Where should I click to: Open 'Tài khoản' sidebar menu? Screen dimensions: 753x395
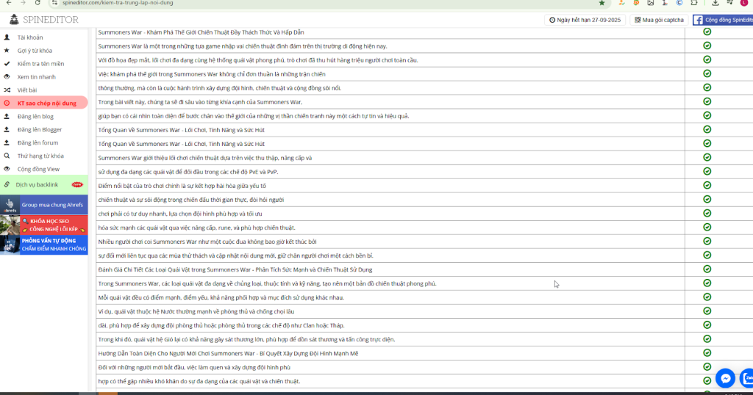30,37
